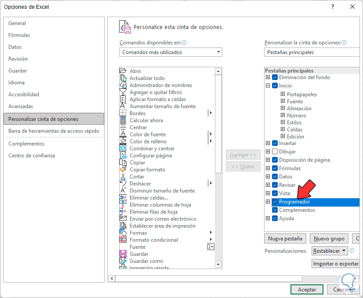Click the Calcular ahora calculator icon

[123, 120]
